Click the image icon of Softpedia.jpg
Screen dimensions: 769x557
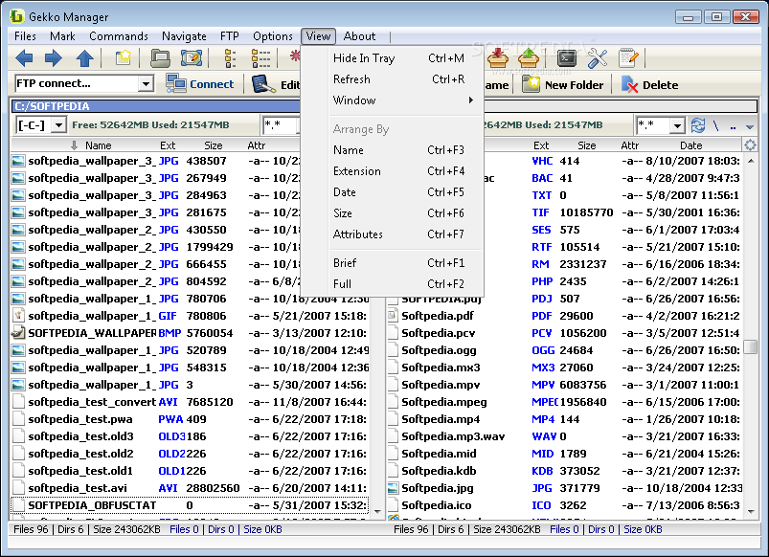coord(393,488)
